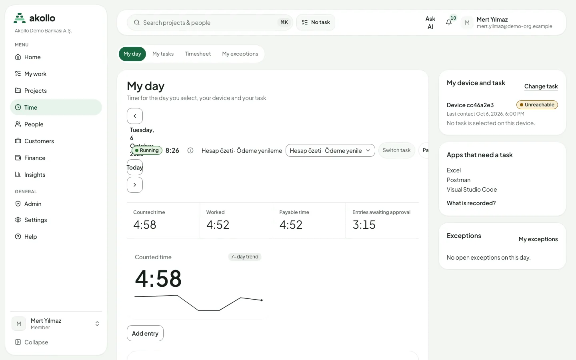Select the Time sidebar item
This screenshot has width=576, height=360.
click(56, 108)
